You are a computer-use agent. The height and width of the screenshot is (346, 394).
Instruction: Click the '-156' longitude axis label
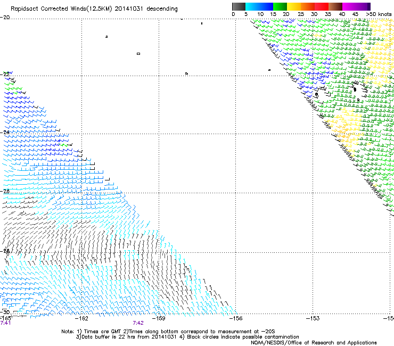pos(236,318)
